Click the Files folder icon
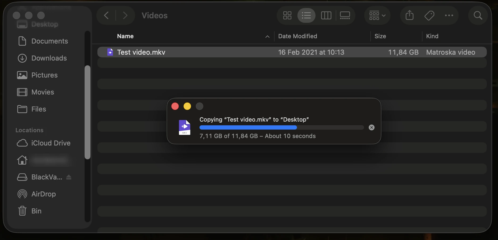498x240 pixels. click(x=22, y=109)
